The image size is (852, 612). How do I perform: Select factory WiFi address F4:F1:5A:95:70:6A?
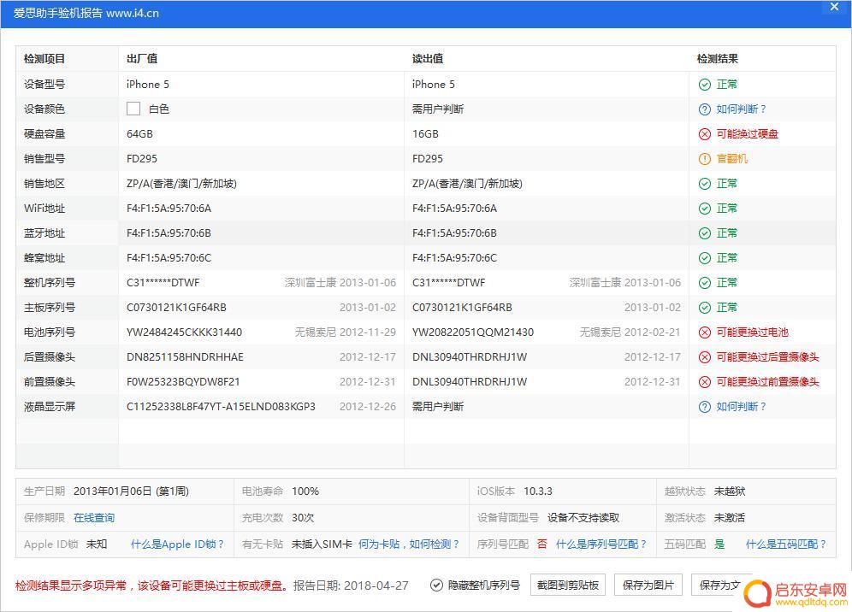[169, 209]
